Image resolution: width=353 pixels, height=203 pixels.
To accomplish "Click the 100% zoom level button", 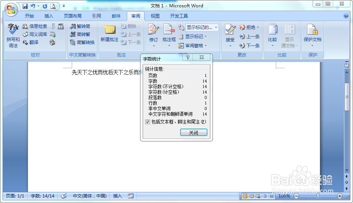I will click(x=284, y=196).
